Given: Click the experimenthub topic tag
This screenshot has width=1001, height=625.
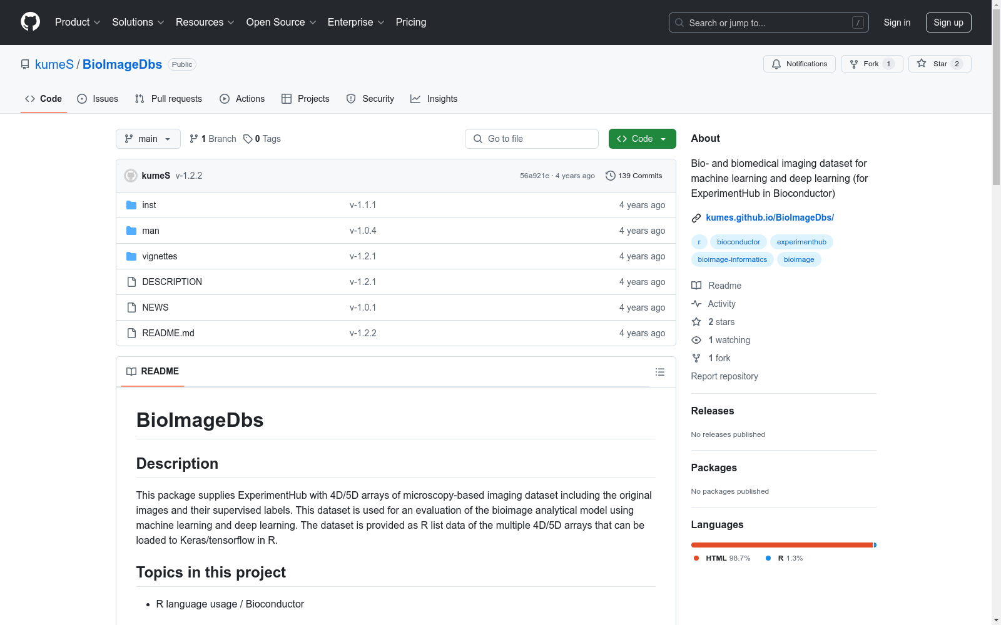Looking at the screenshot, I should click(801, 242).
